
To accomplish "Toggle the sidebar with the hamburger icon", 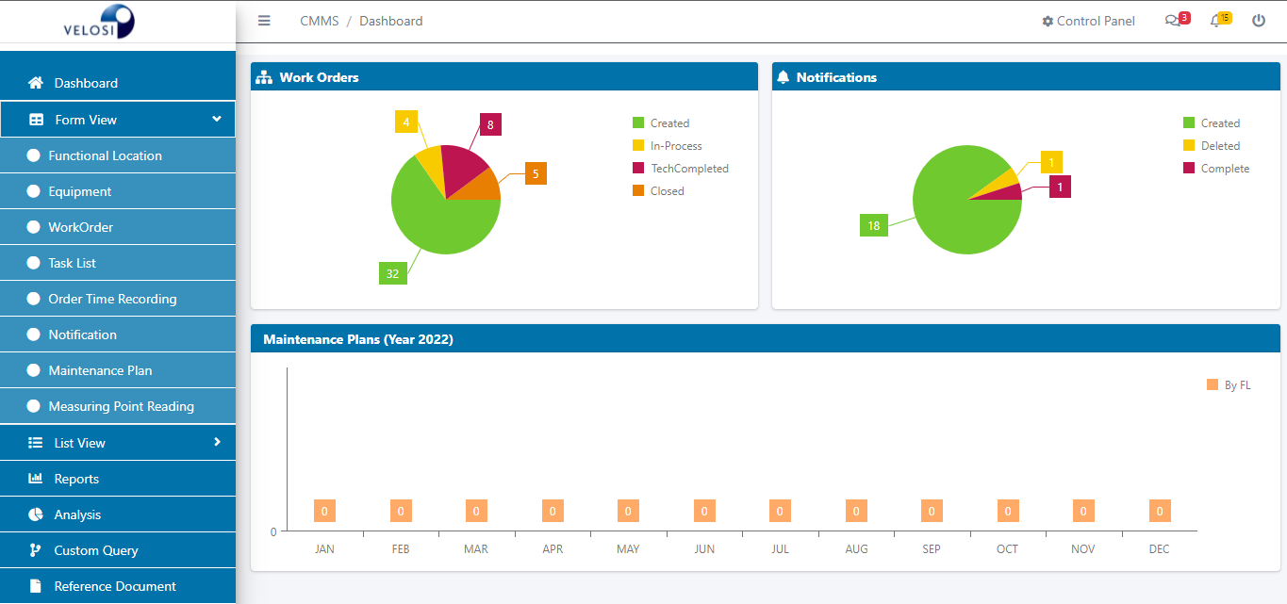I will click(264, 20).
